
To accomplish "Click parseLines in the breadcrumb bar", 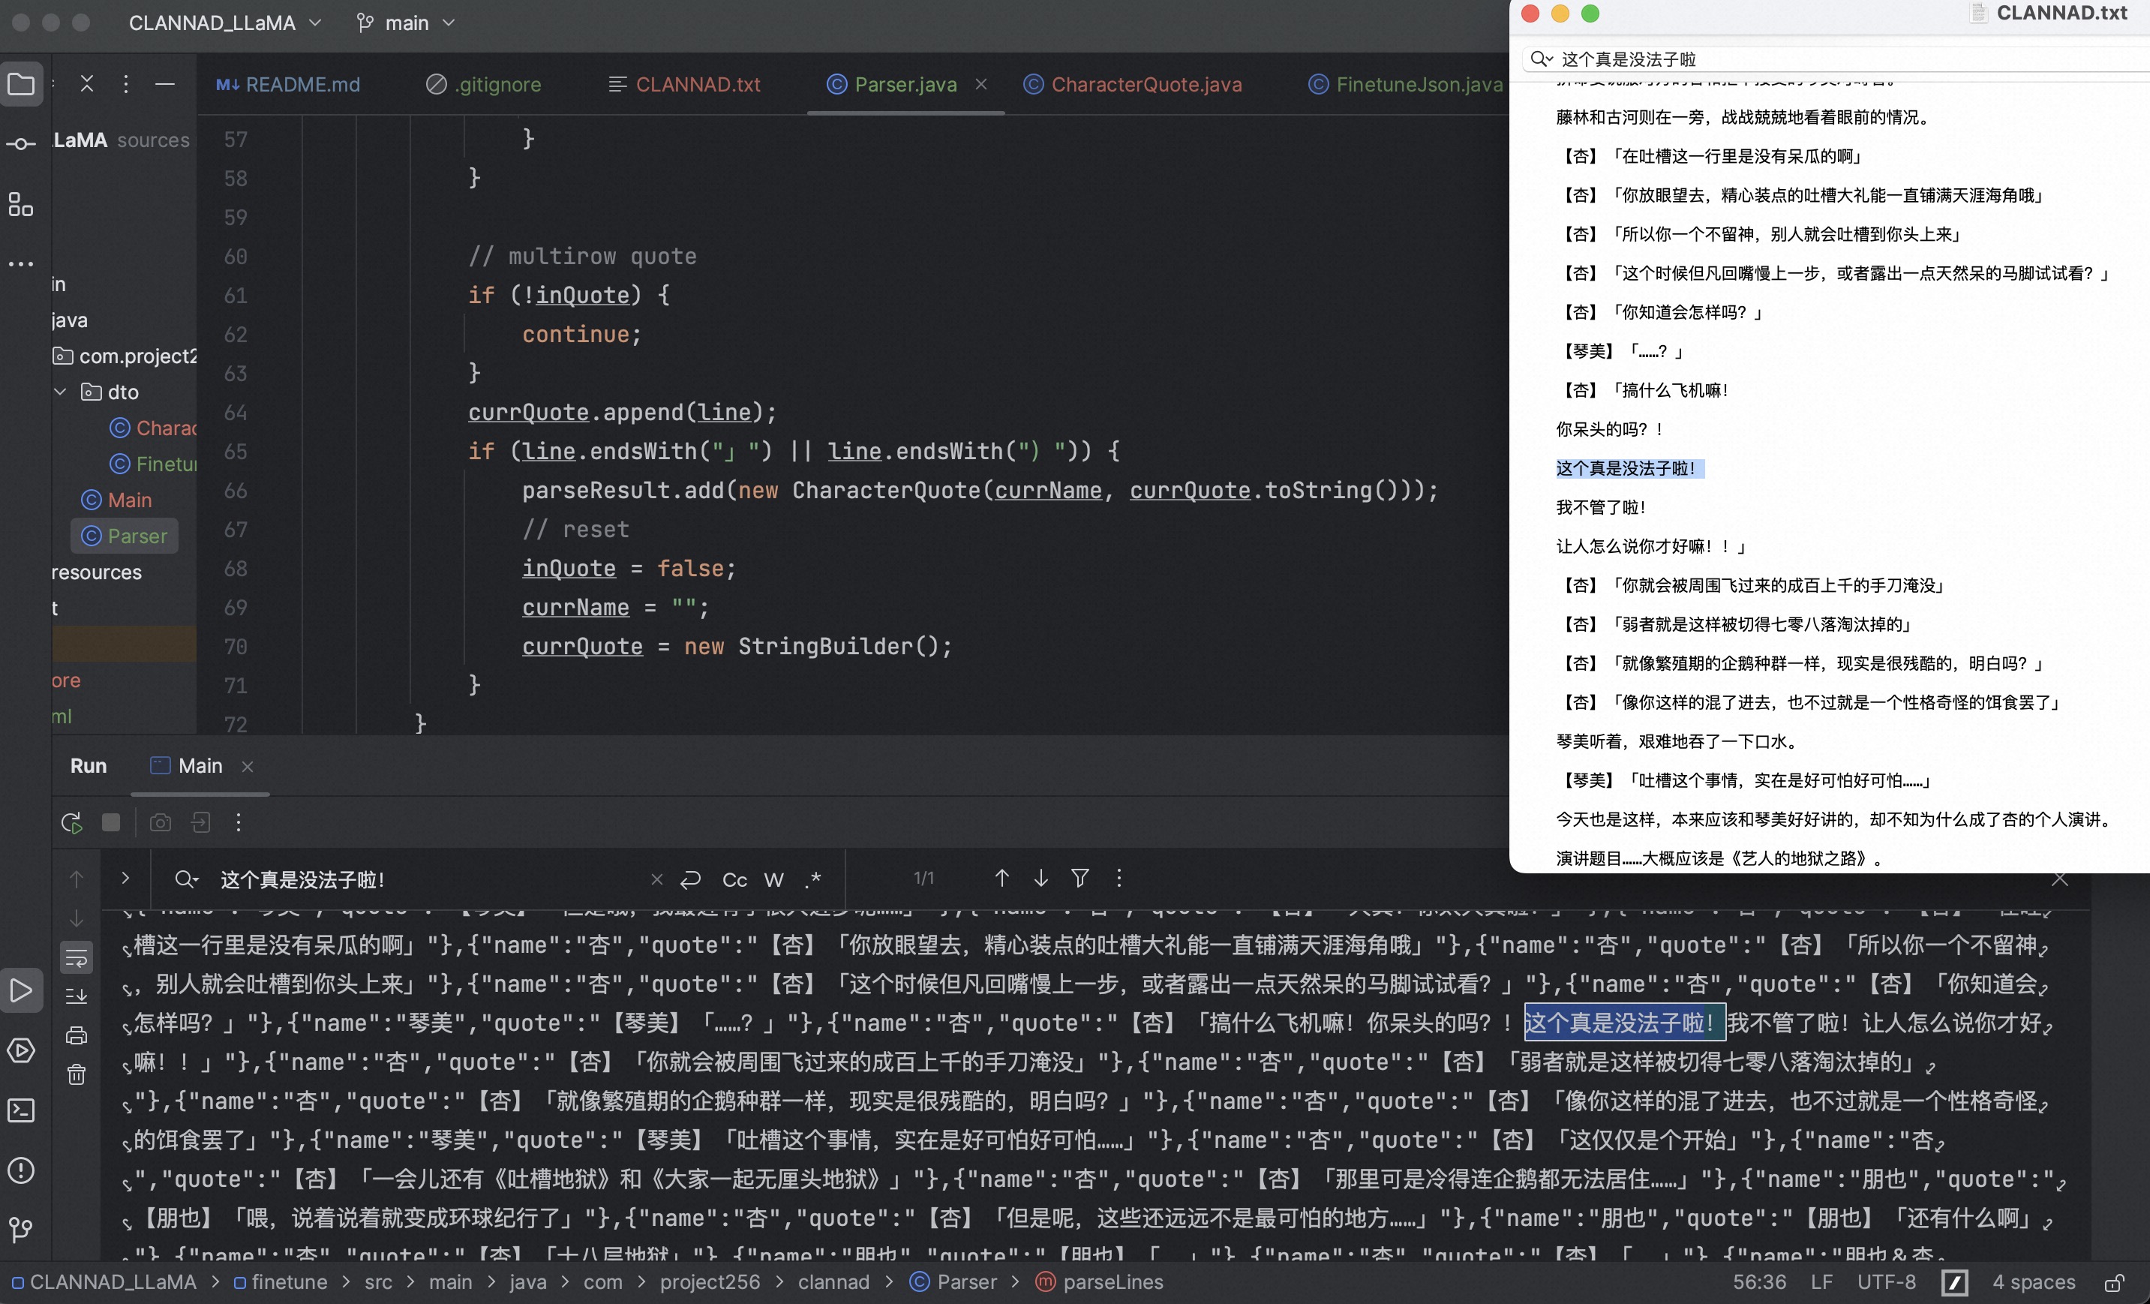I will (1100, 1282).
